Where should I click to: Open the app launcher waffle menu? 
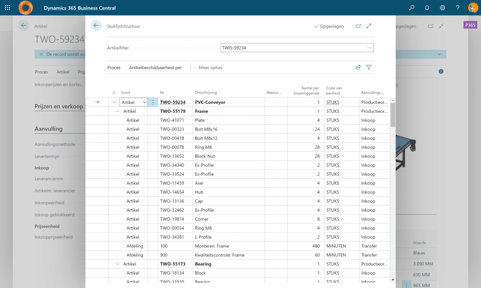coord(8,8)
